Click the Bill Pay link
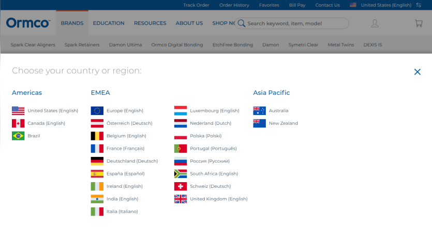This screenshot has height=242, width=432. pyautogui.click(x=297, y=5)
